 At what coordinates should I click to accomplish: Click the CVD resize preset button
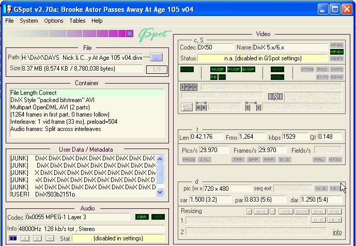coord(335,211)
